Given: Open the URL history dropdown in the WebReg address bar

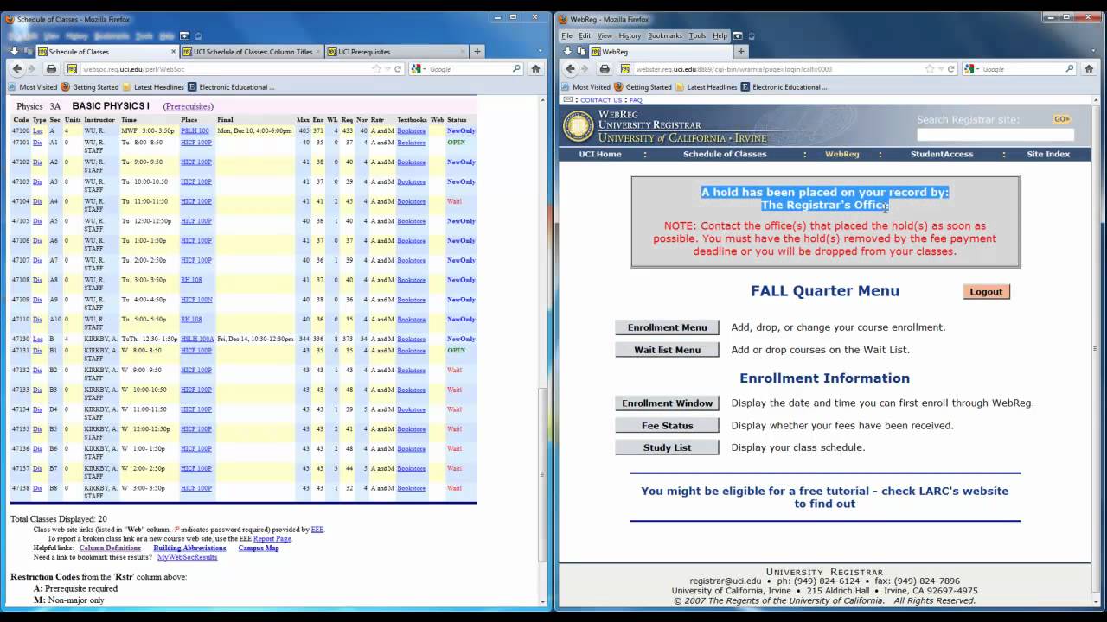Looking at the screenshot, I should (940, 69).
